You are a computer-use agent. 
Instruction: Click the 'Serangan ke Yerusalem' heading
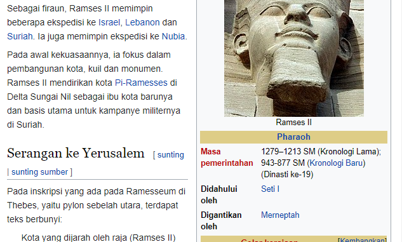click(x=76, y=153)
